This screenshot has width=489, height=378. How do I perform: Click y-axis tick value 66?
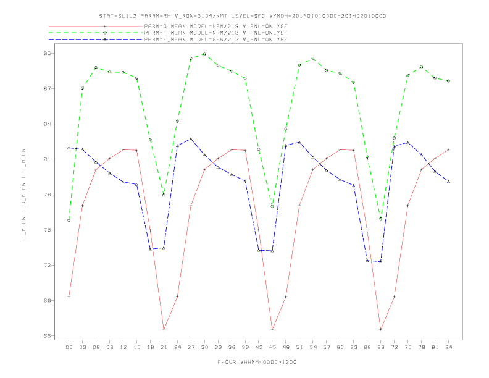coord(48,336)
